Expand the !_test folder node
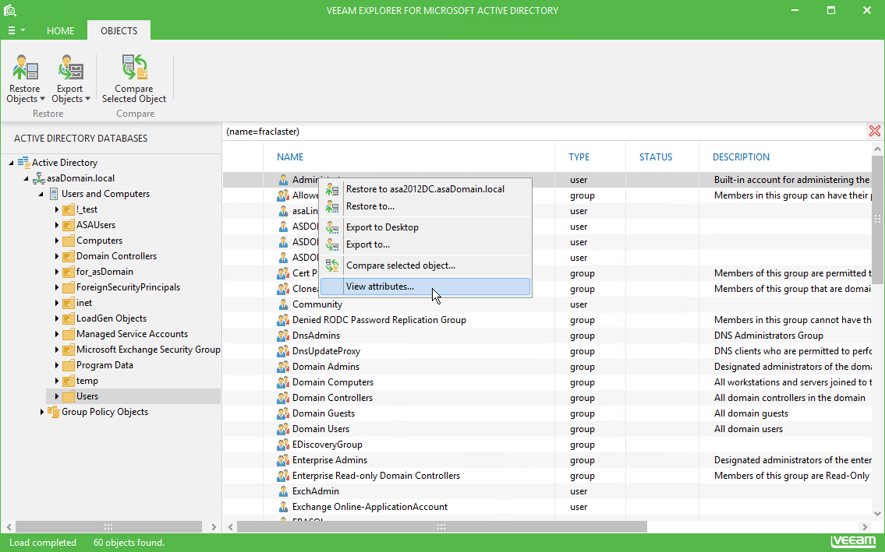This screenshot has height=552, width=885. point(56,209)
